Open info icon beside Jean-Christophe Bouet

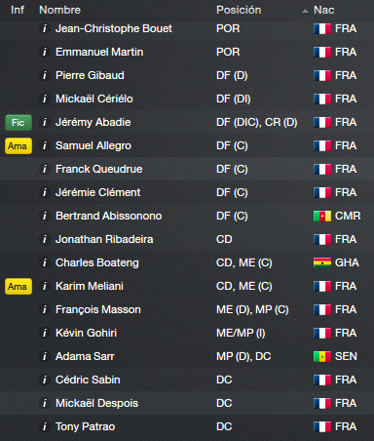pos(45,28)
